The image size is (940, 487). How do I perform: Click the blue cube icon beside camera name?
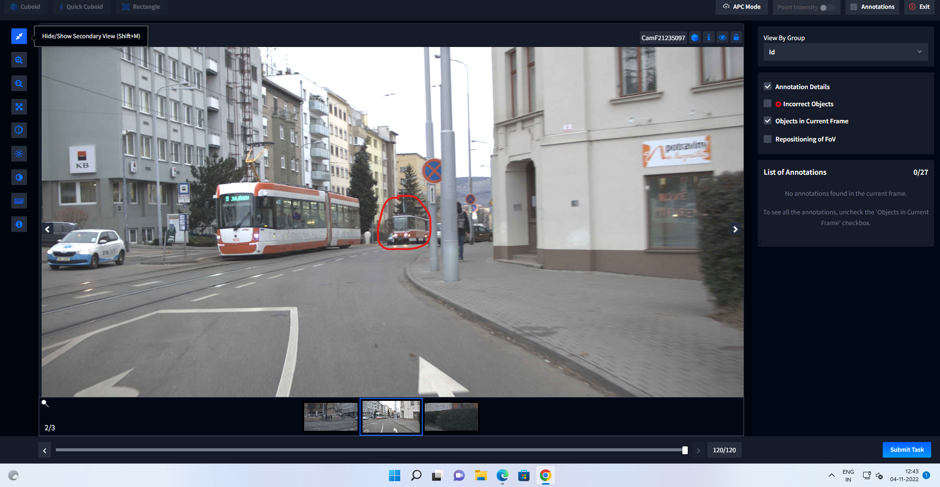click(x=695, y=38)
